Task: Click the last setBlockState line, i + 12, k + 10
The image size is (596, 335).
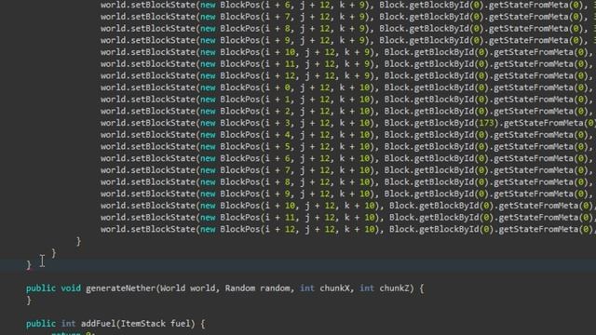Action: coord(348,229)
